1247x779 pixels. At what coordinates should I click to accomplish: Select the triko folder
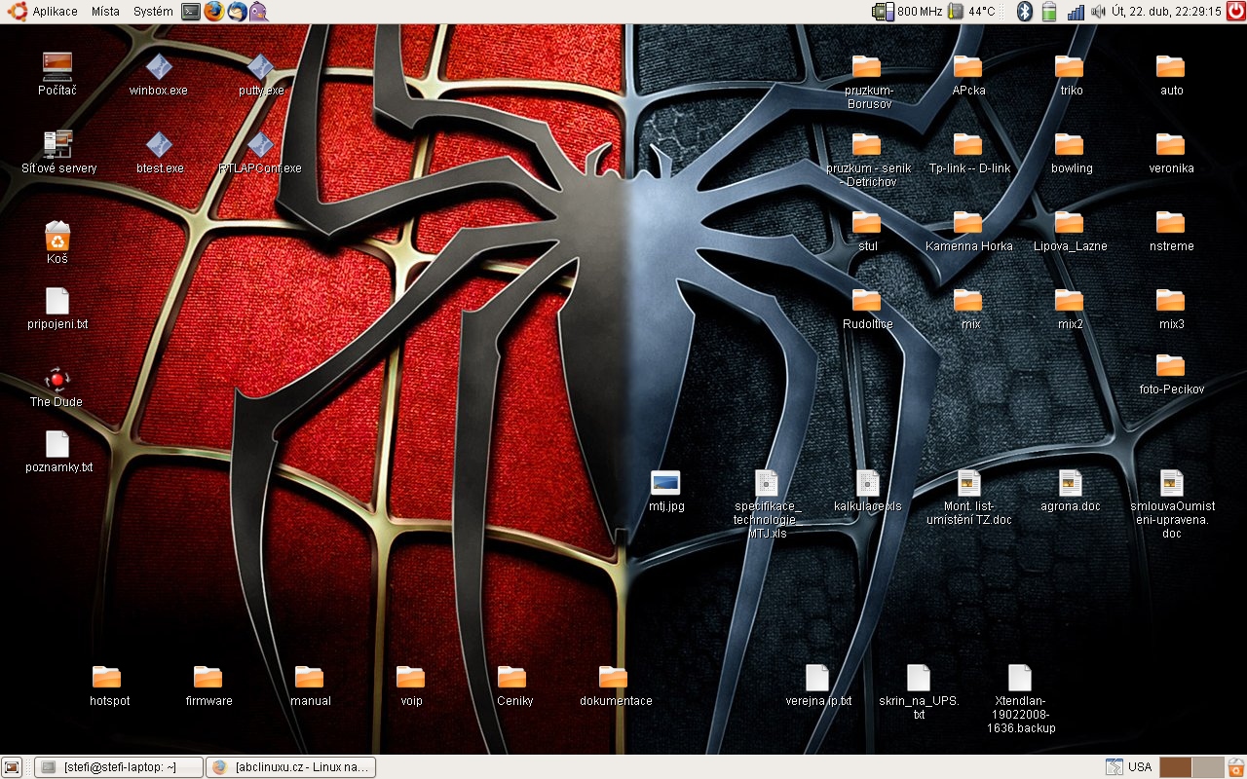[x=1070, y=75]
